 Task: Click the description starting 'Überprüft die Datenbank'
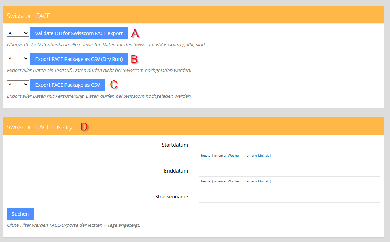[106, 45]
